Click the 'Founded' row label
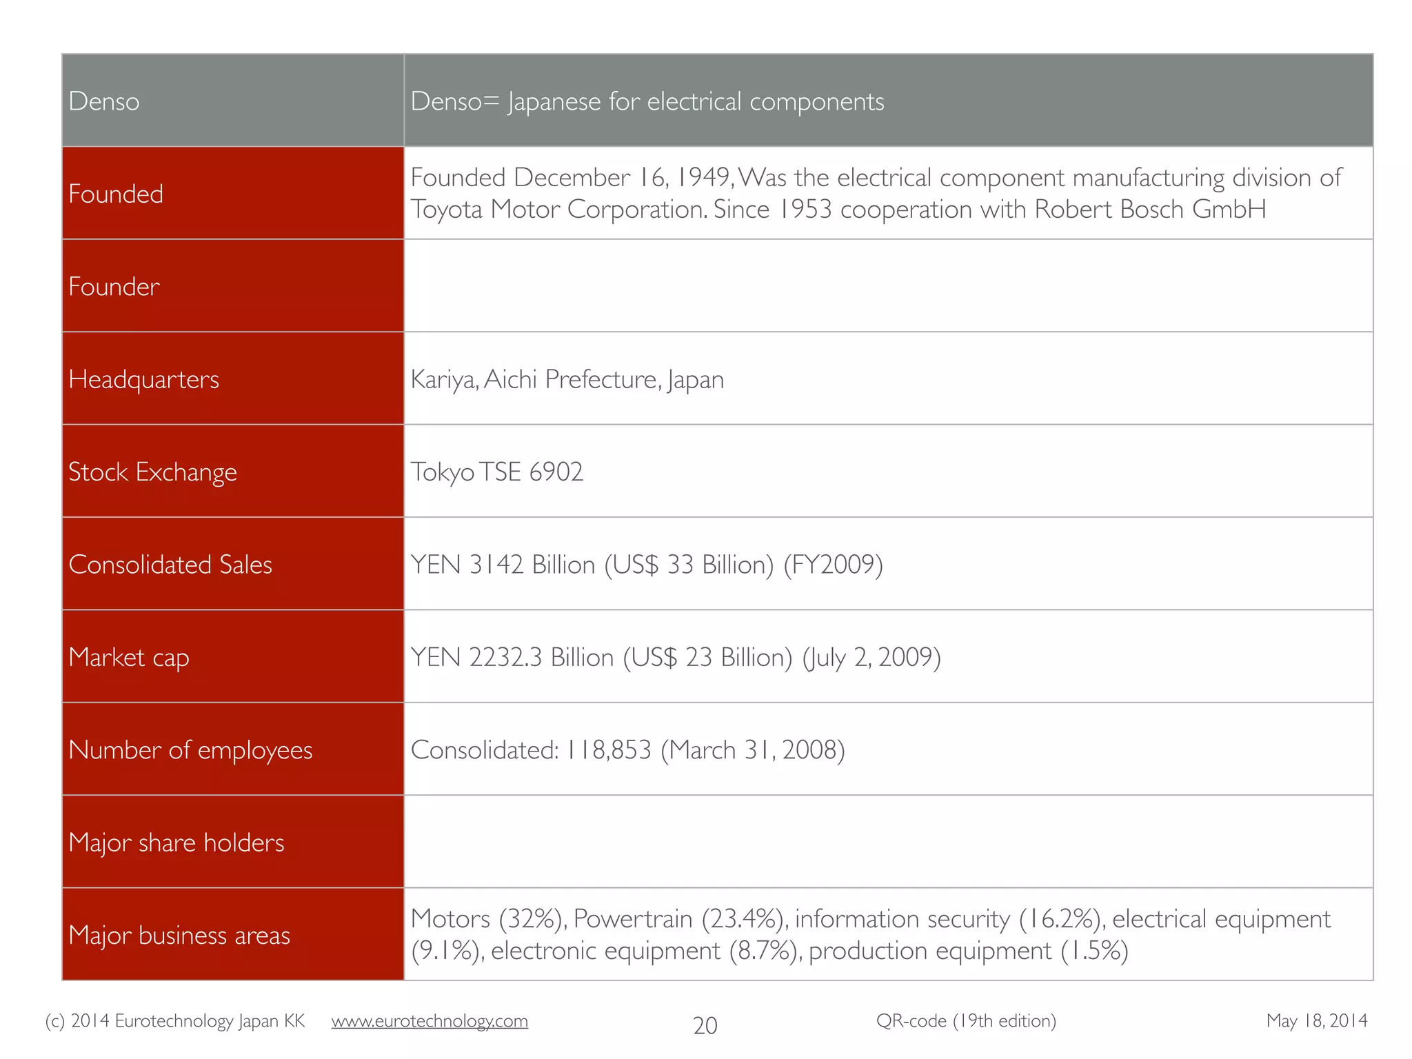The image size is (1412, 1059). (233, 194)
